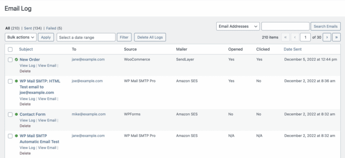The image size is (345, 158).
Task: Sort by Date Sent column
Action: 293,49
